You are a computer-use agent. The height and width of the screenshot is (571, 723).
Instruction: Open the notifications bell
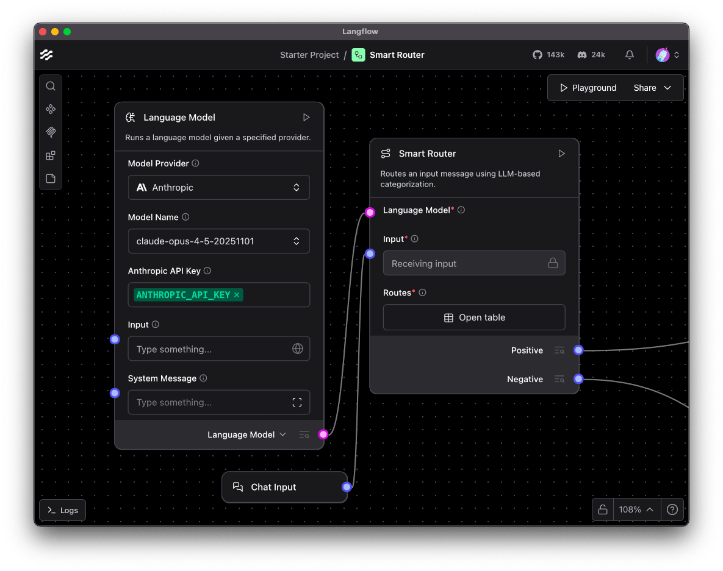click(x=630, y=55)
